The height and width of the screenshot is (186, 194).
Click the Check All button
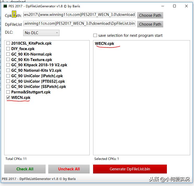coord(25,169)
